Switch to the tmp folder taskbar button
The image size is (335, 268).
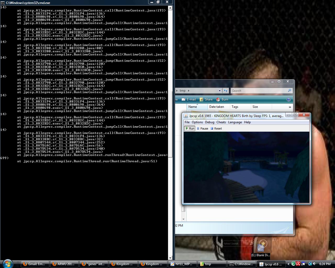tap(212, 264)
